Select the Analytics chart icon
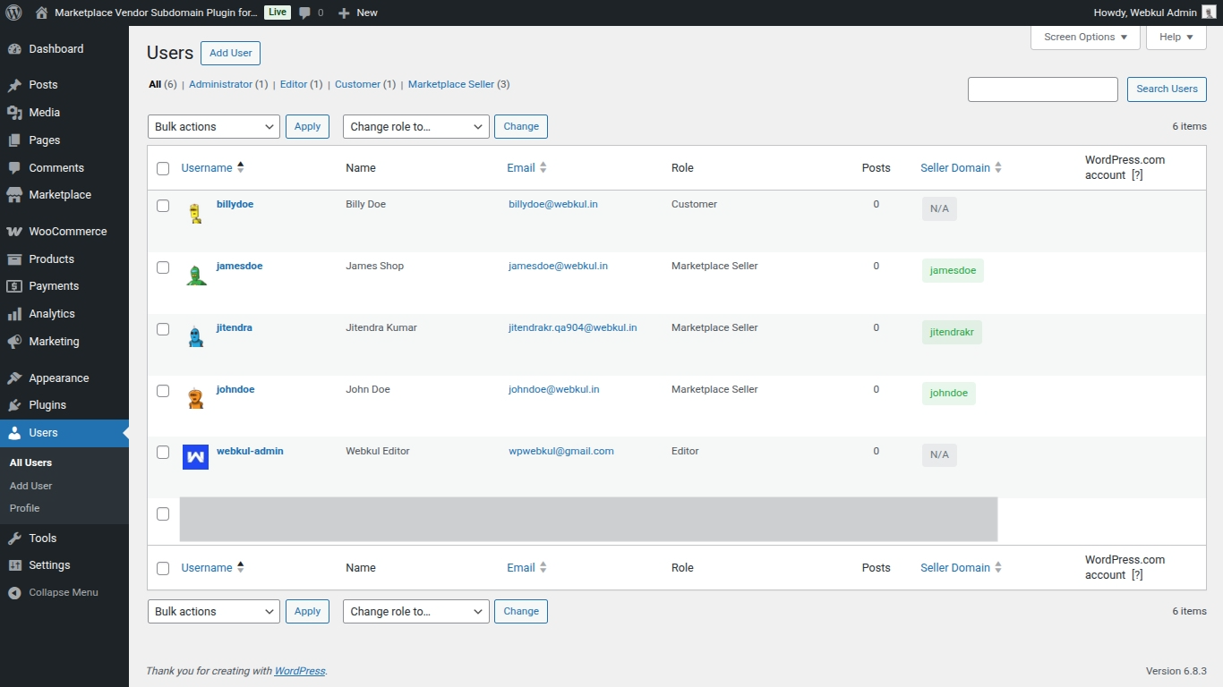The width and height of the screenshot is (1223, 687). point(15,313)
